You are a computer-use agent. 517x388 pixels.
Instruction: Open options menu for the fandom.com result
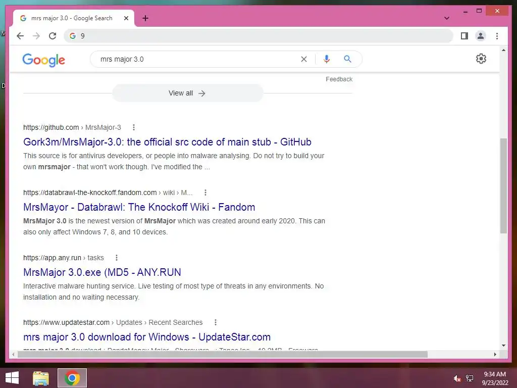[205, 192]
